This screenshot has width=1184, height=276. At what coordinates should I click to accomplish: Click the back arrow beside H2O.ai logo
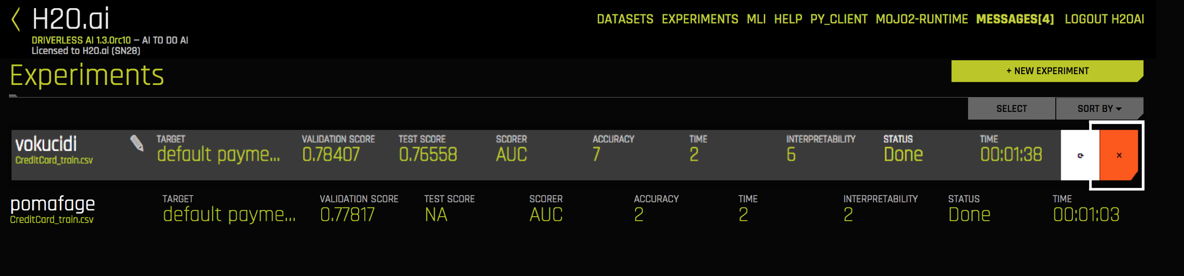[x=16, y=19]
